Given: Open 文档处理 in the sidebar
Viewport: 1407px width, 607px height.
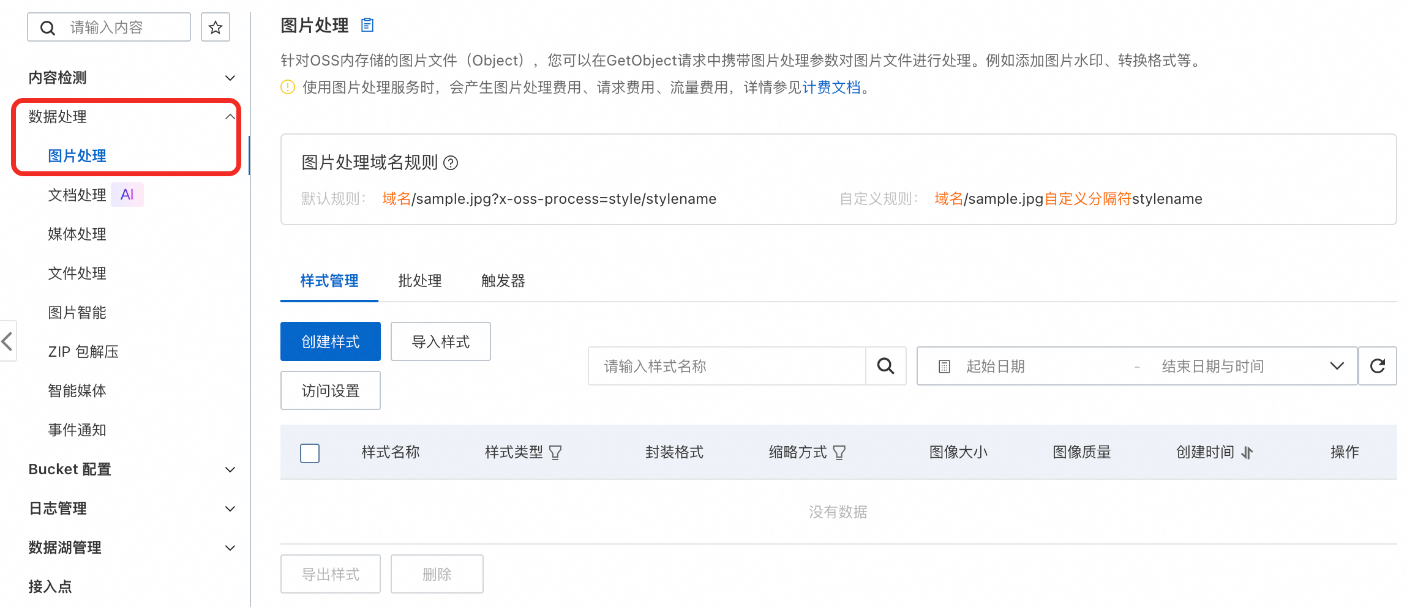Looking at the screenshot, I should (77, 195).
